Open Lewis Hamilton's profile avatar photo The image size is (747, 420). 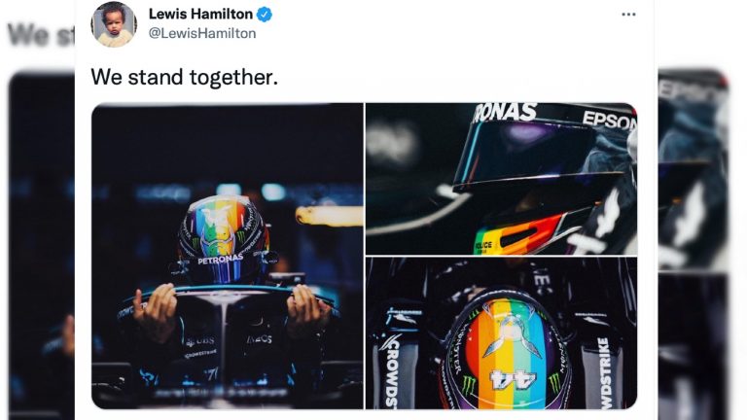(114, 24)
